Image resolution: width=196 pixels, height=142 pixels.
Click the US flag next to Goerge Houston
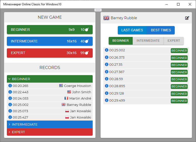tap(61, 85)
